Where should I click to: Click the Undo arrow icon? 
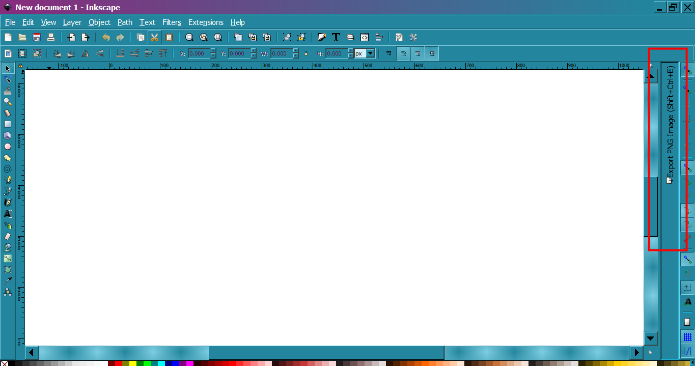tap(106, 37)
